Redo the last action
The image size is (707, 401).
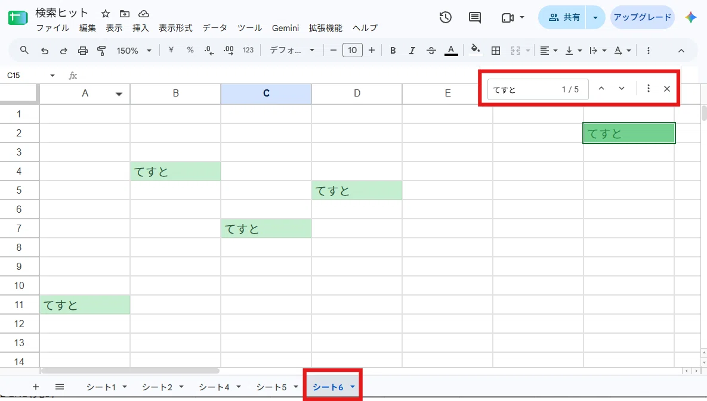64,51
